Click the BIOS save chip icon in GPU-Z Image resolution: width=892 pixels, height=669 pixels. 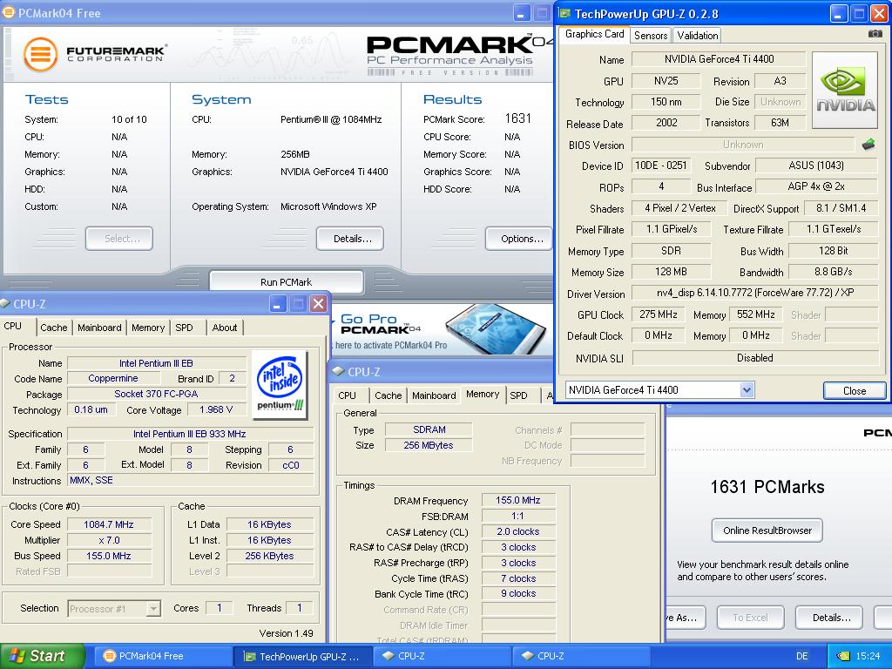868,144
